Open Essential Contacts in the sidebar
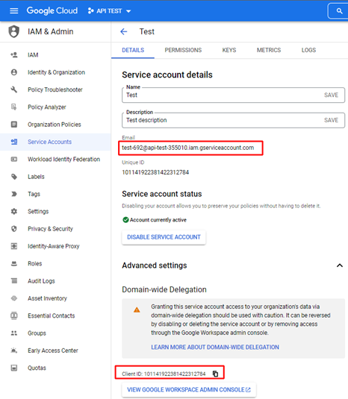 click(x=55, y=315)
